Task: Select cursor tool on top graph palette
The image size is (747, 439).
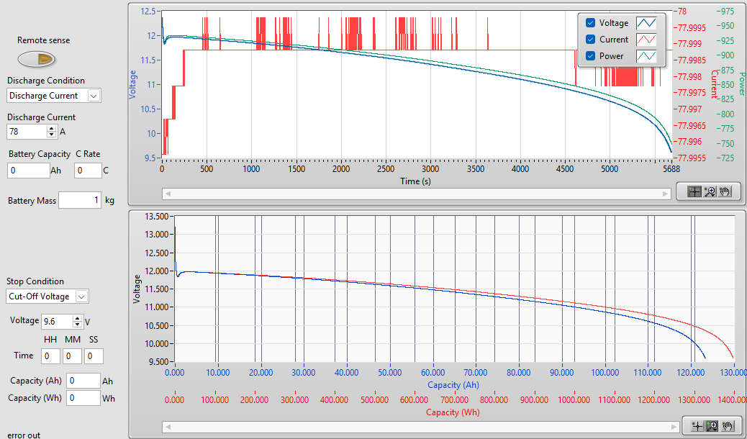Action: point(694,191)
